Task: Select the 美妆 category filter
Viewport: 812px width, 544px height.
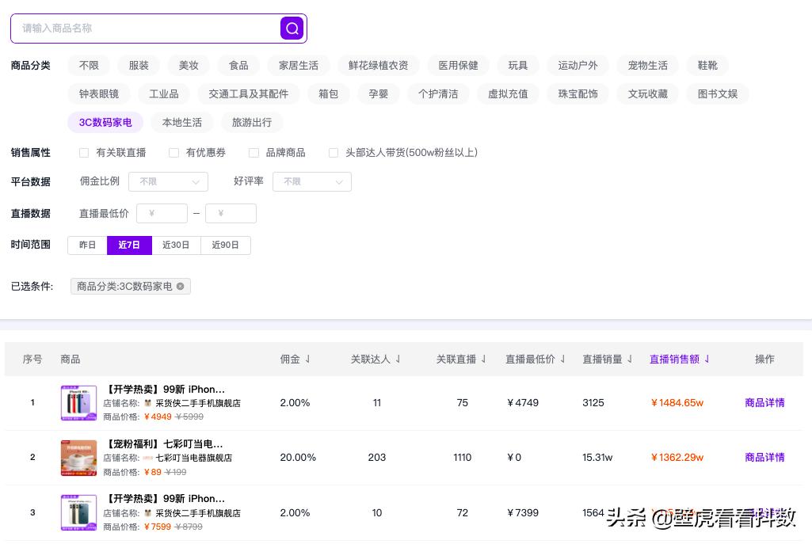Action: [189, 65]
